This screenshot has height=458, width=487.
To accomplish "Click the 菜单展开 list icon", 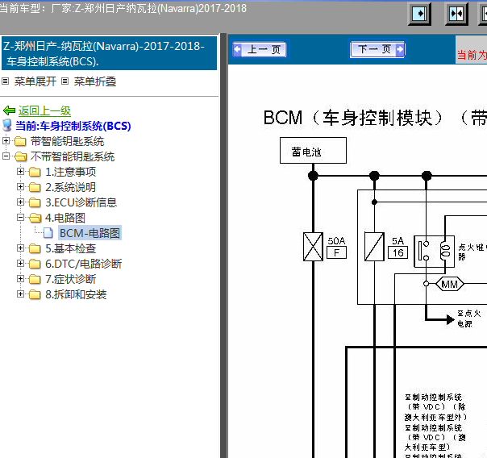I will point(6,81).
